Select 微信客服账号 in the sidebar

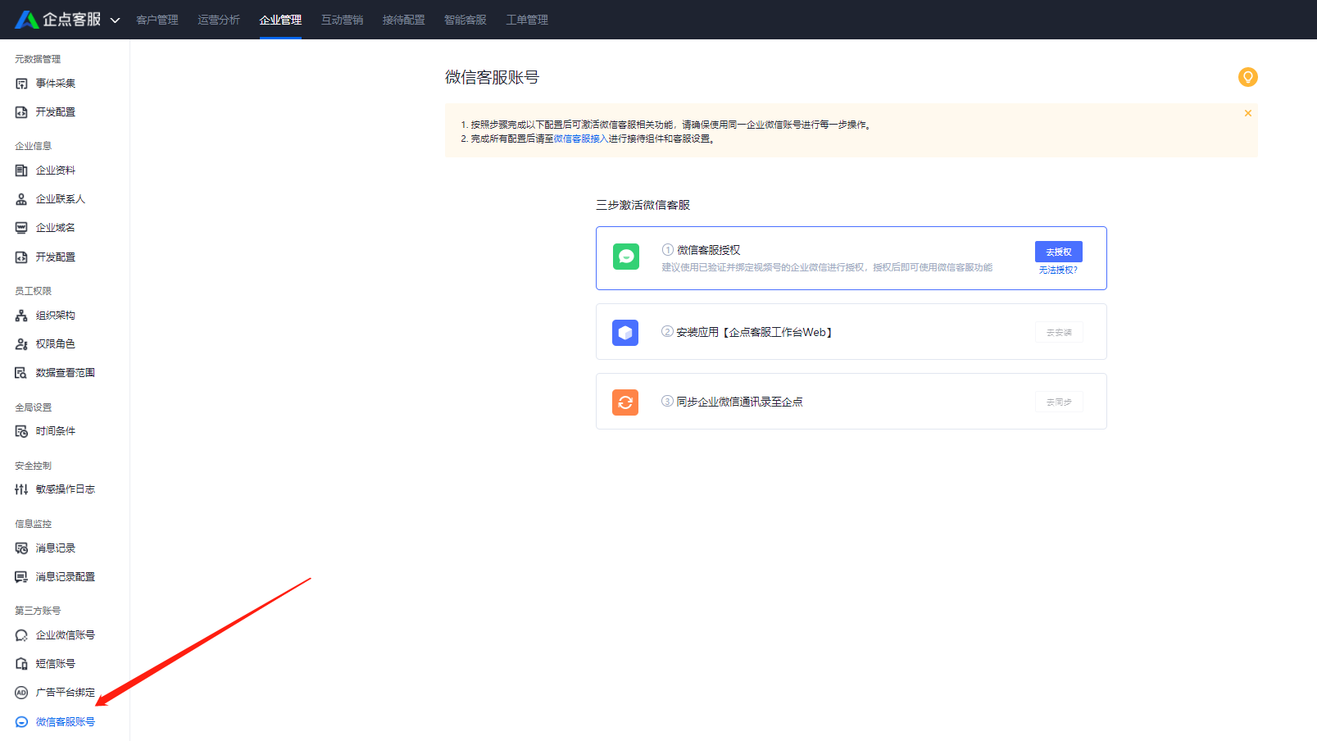pyautogui.click(x=65, y=722)
